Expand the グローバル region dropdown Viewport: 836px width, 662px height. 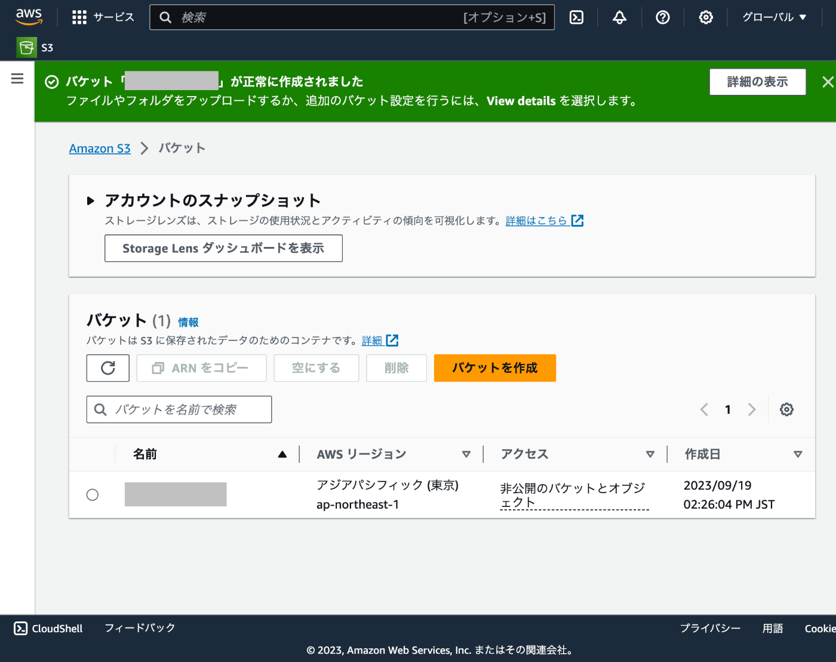(x=774, y=17)
